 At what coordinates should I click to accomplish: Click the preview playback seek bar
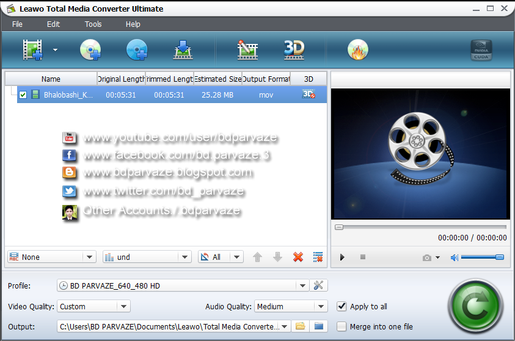pos(420,227)
